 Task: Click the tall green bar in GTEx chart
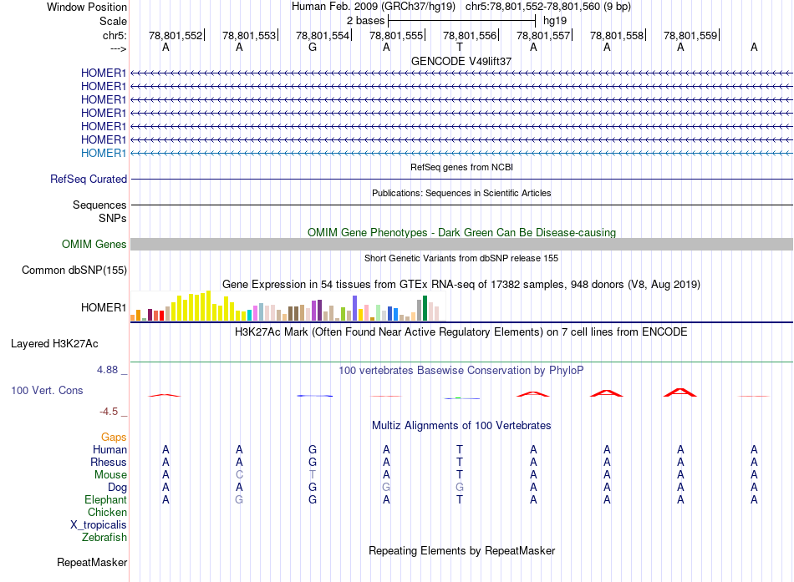point(425,307)
